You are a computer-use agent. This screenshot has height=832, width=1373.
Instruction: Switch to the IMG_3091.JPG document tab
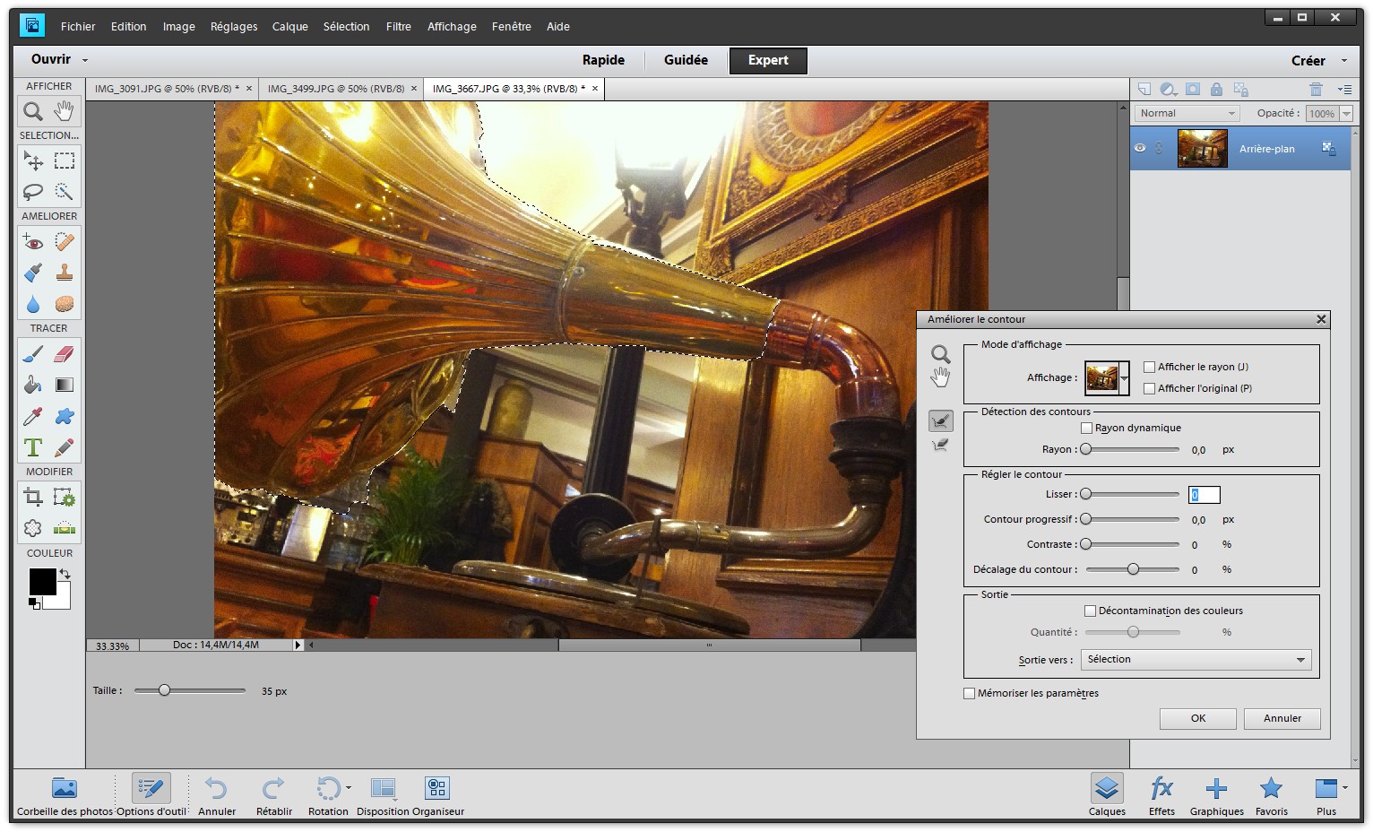(x=164, y=89)
